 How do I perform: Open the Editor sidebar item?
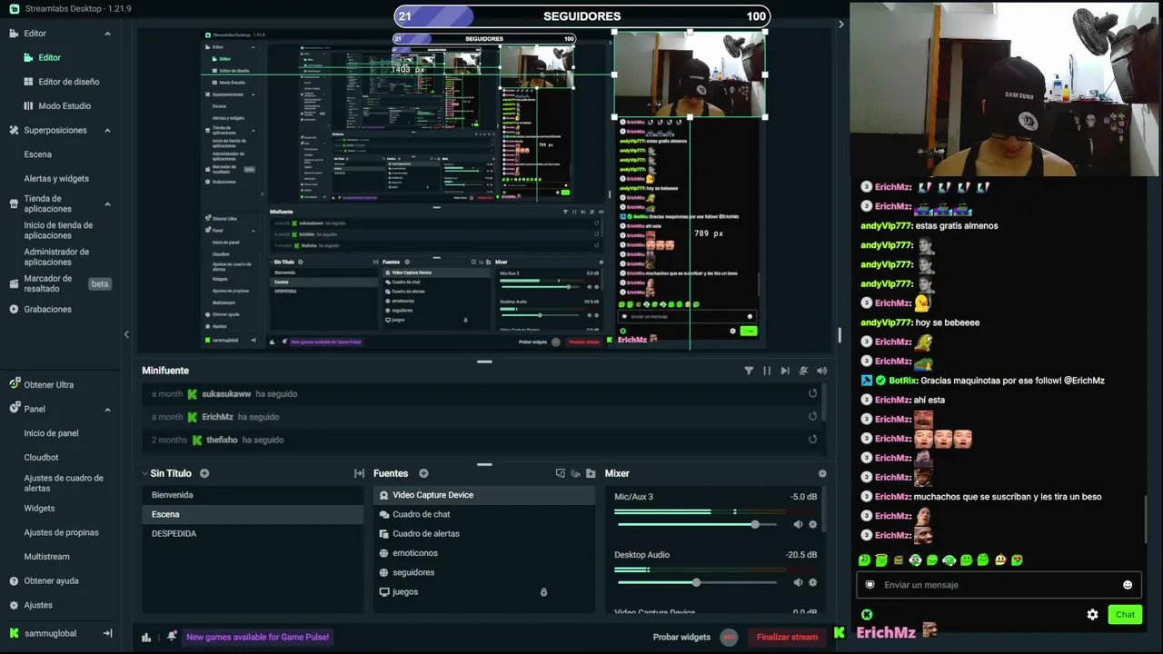tap(49, 57)
